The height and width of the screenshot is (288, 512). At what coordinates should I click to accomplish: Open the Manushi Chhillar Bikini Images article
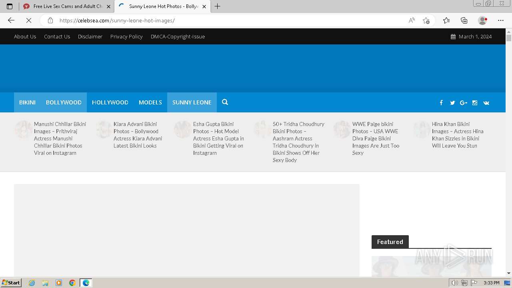(60, 138)
